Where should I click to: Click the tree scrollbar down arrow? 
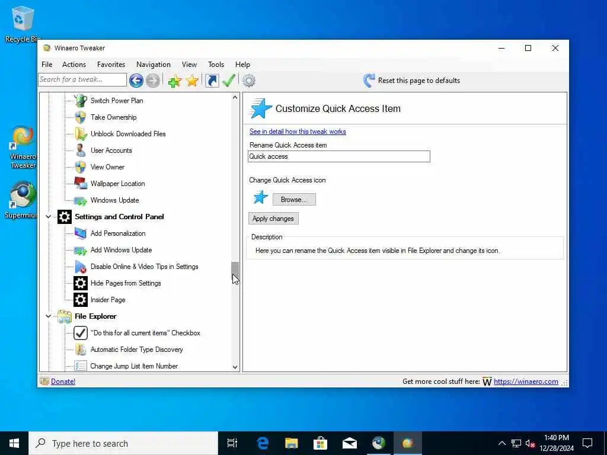[x=235, y=367]
